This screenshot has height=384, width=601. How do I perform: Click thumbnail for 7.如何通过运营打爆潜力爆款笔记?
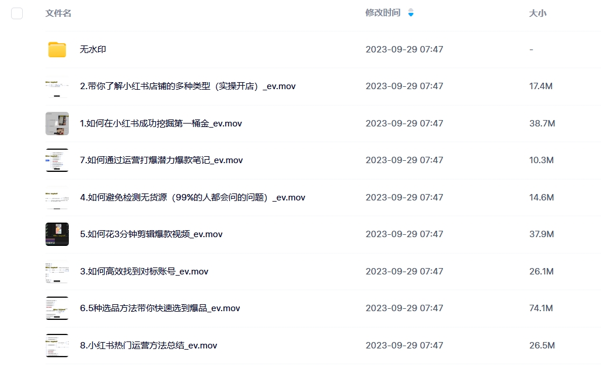tap(57, 160)
